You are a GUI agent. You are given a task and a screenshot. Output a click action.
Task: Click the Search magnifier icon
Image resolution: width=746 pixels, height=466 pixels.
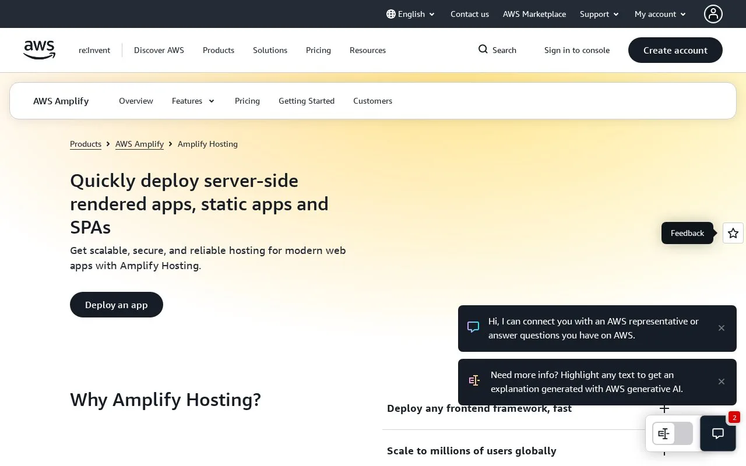[x=483, y=50]
